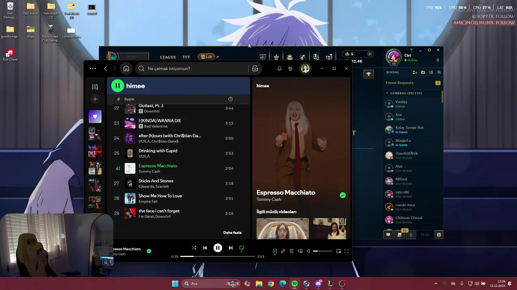Open connect to a device

click(x=300, y=251)
